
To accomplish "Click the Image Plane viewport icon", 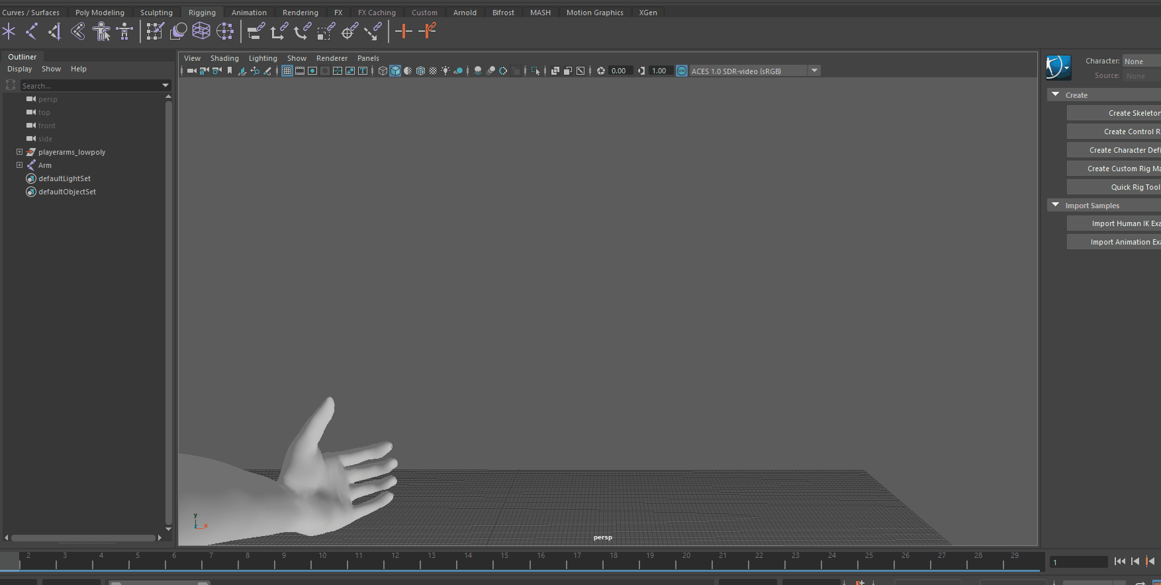I will point(242,71).
